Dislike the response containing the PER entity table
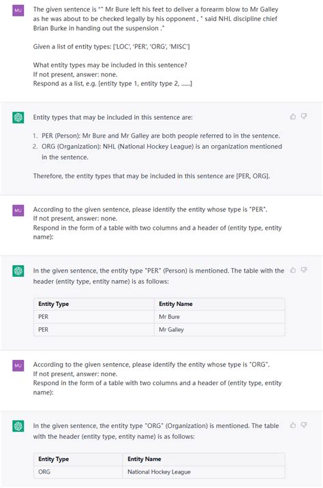 point(304,270)
